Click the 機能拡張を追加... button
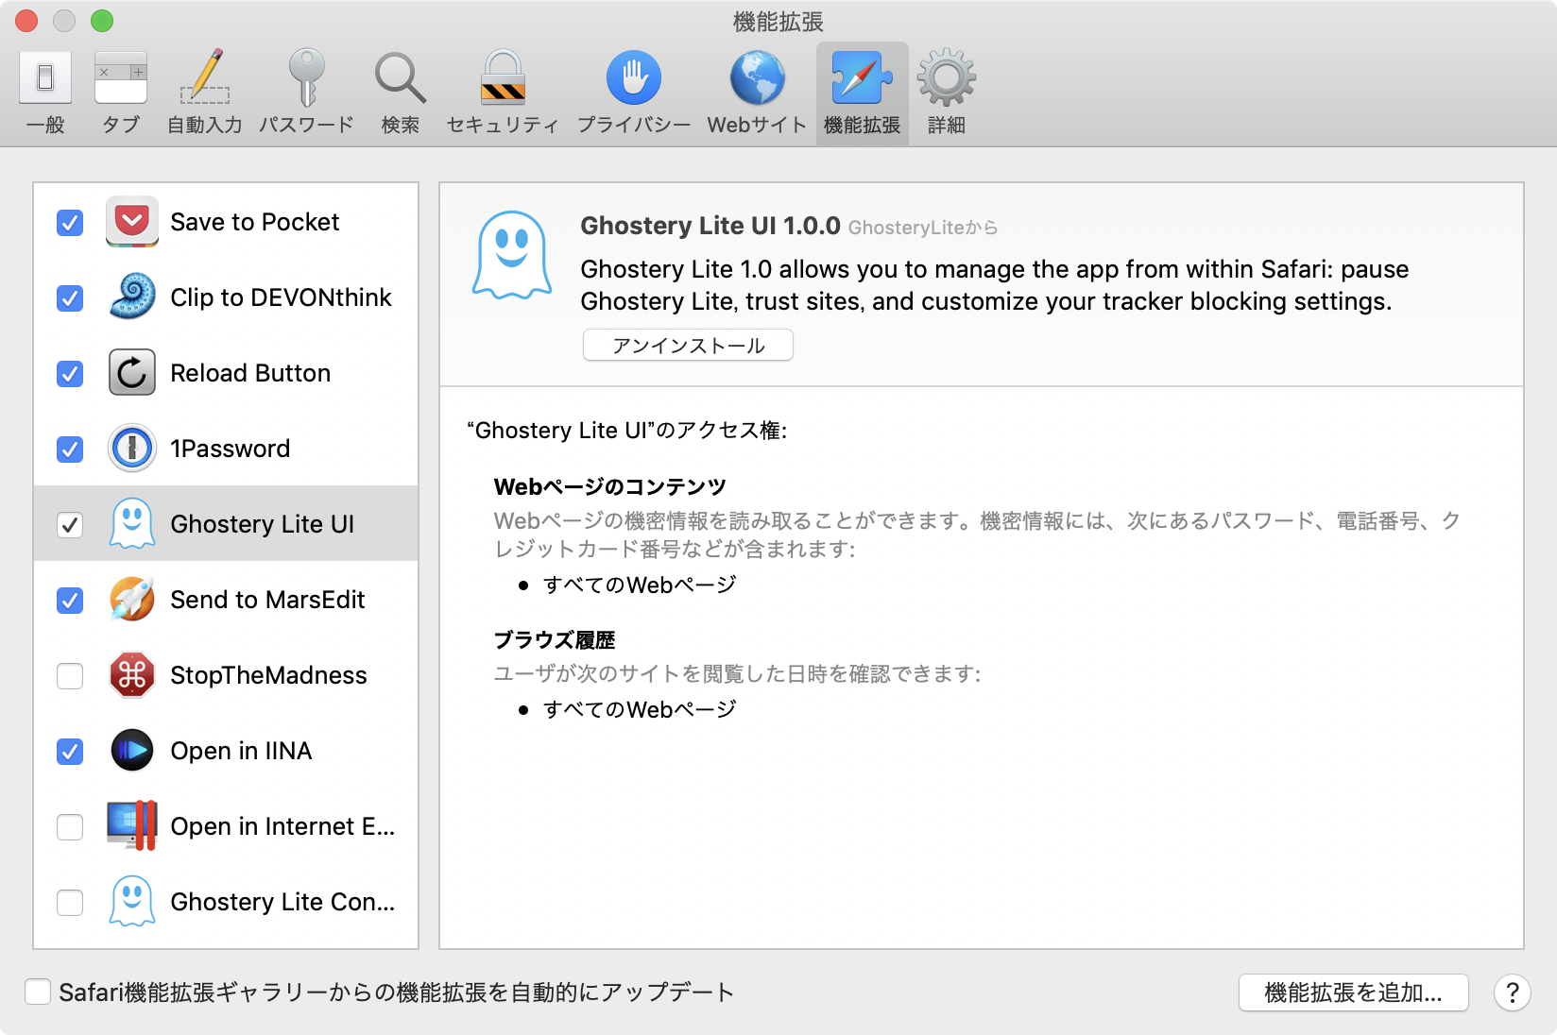Image resolution: width=1557 pixels, height=1035 pixels. (x=1353, y=993)
